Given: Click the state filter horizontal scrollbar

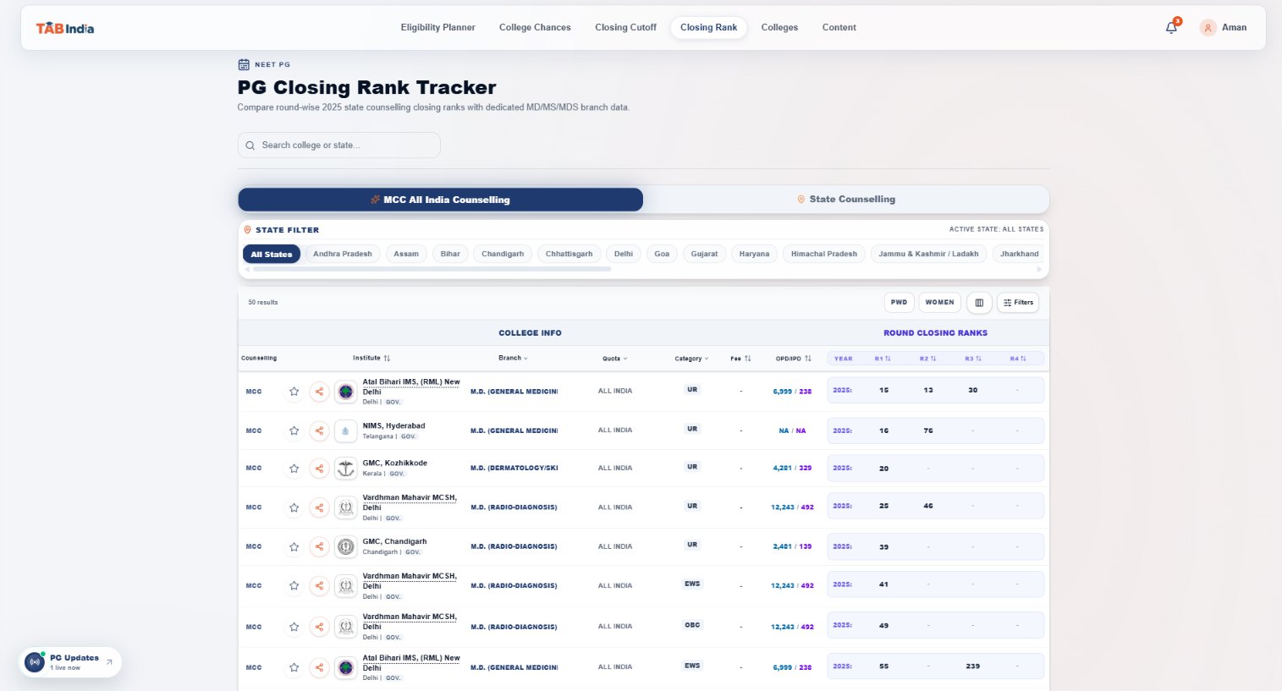Looking at the screenshot, I should click(432, 269).
